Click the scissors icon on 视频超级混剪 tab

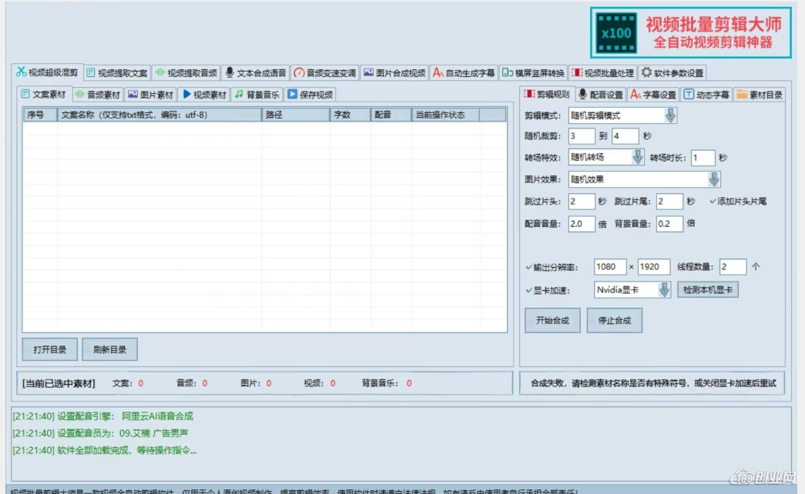pos(21,72)
